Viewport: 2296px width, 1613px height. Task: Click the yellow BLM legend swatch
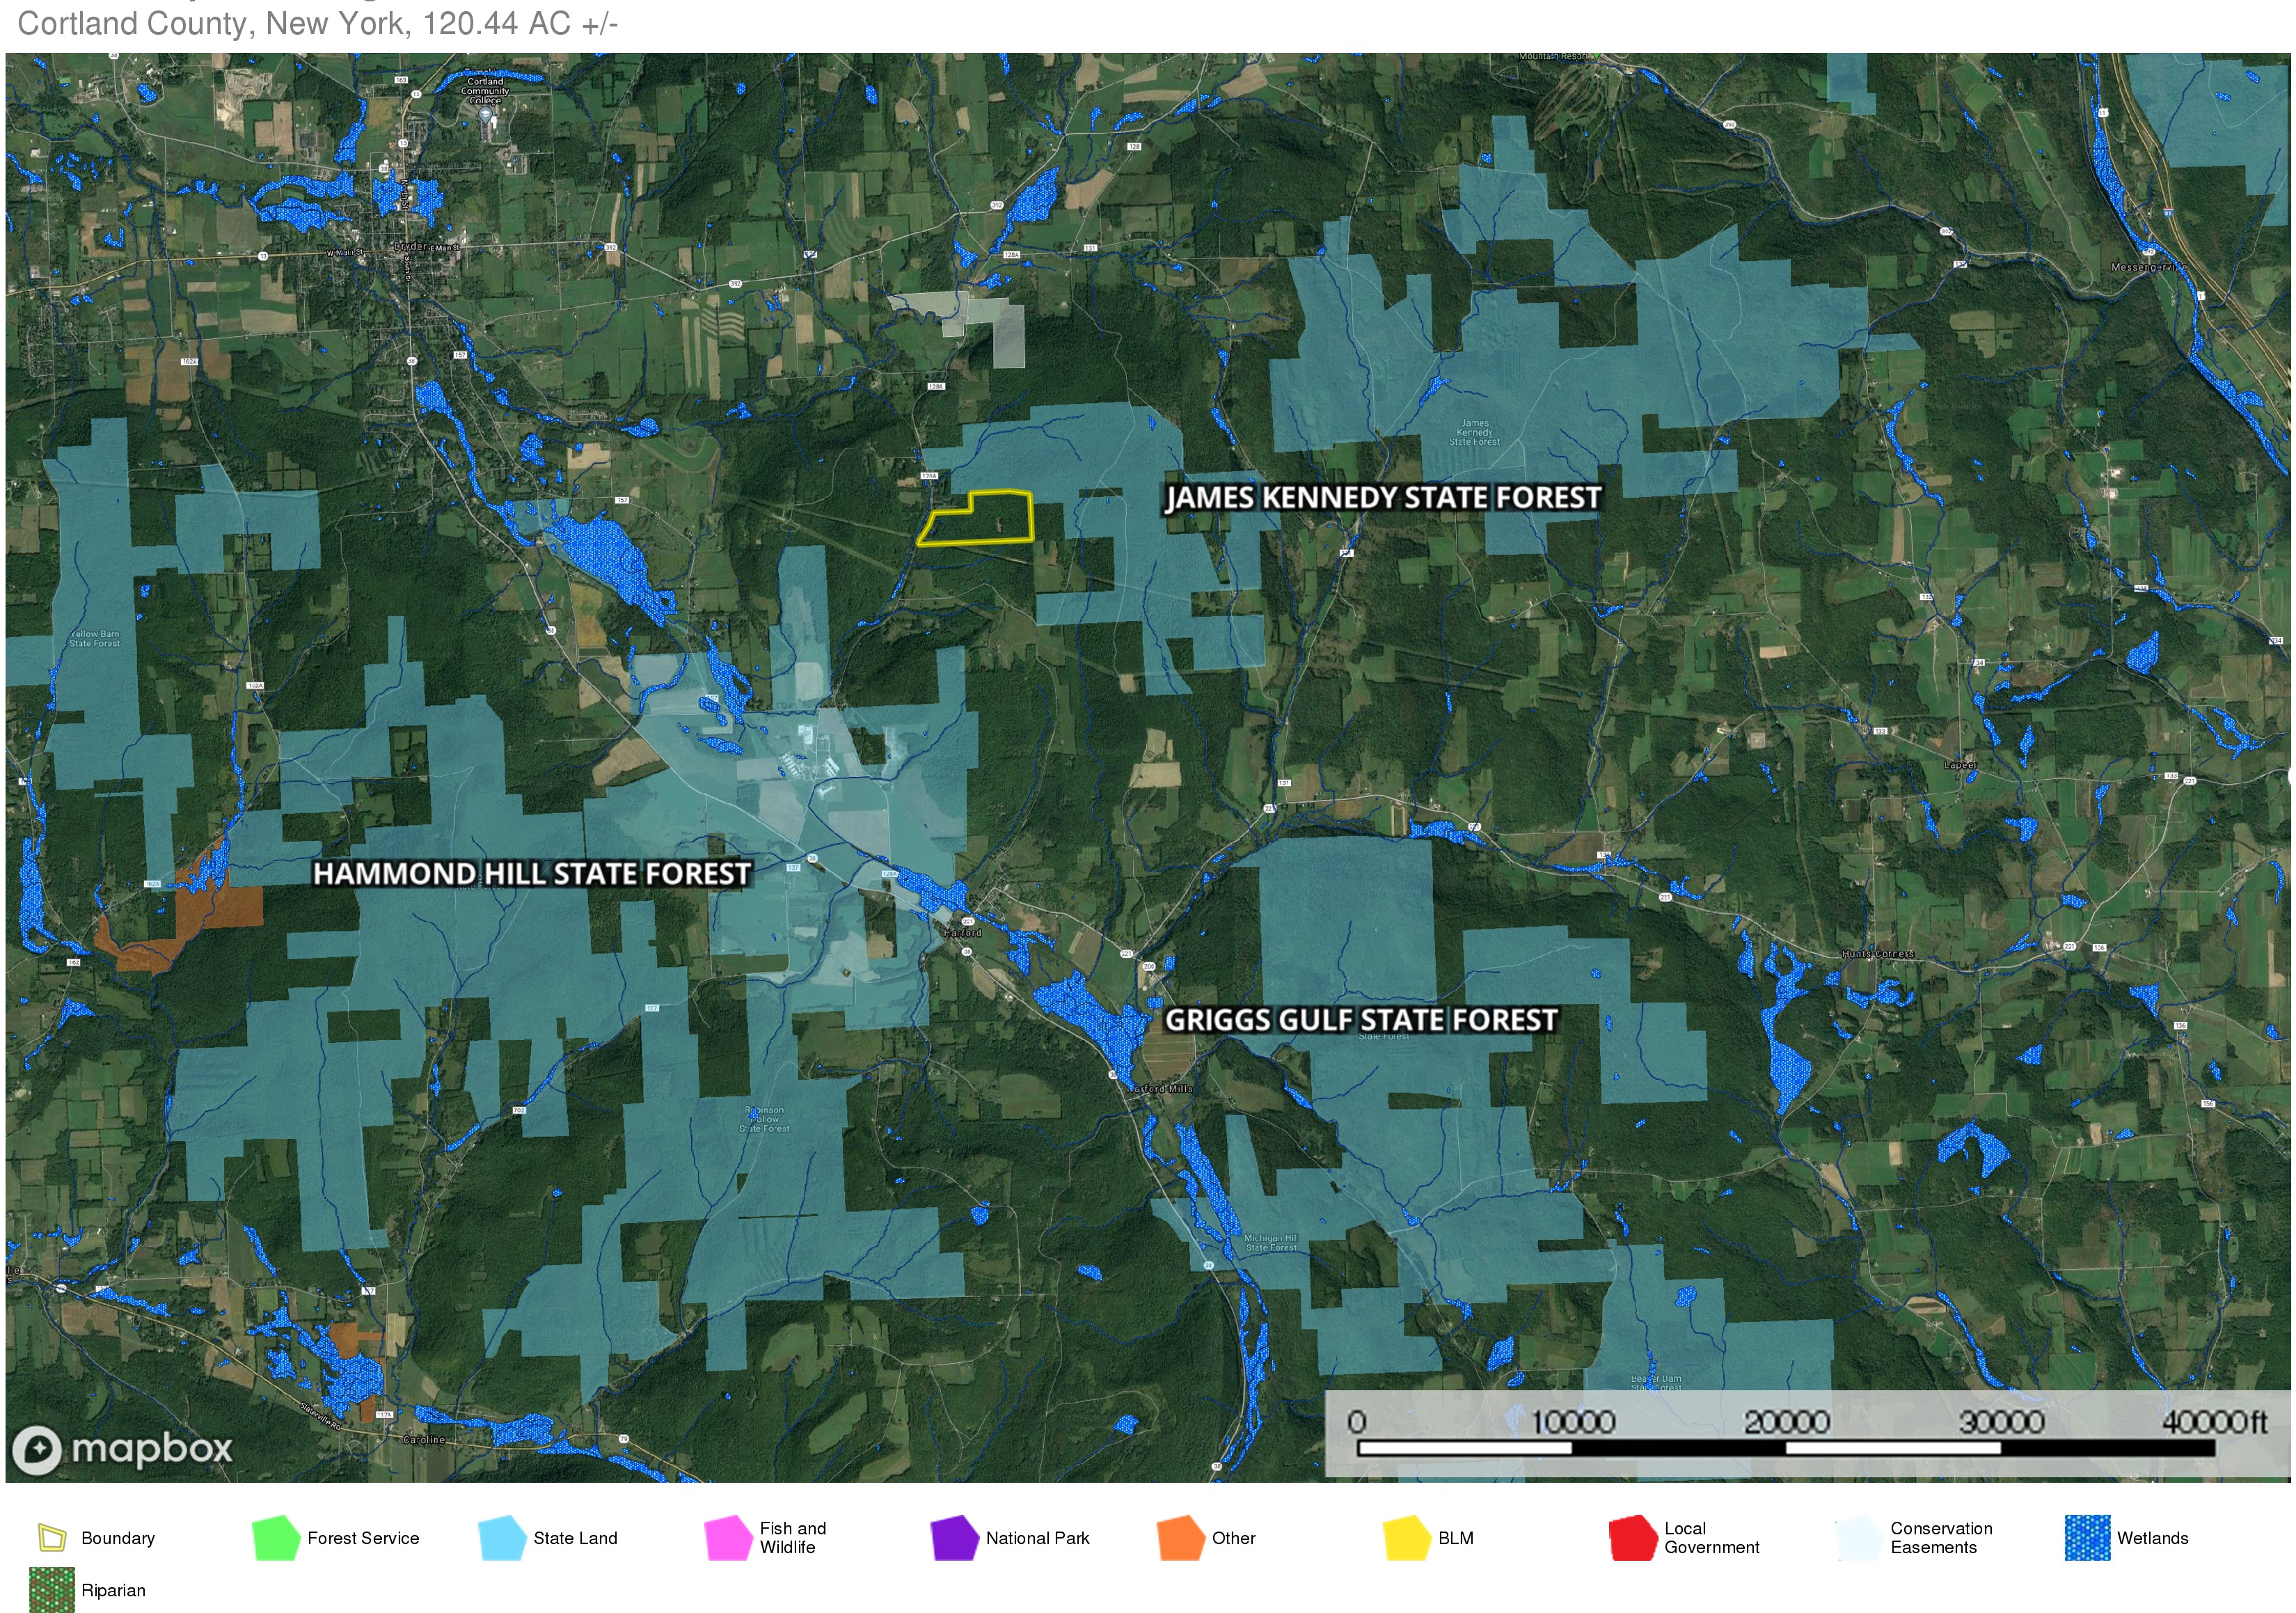coord(1407,1538)
